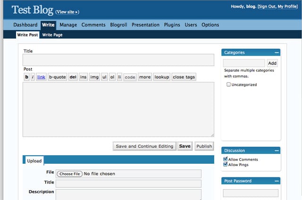This screenshot has width=302, height=200.
Task: Insert unordered list with ul button
Action: tap(104, 77)
